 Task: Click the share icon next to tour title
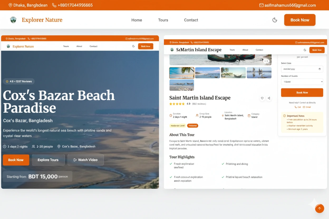click(269, 98)
